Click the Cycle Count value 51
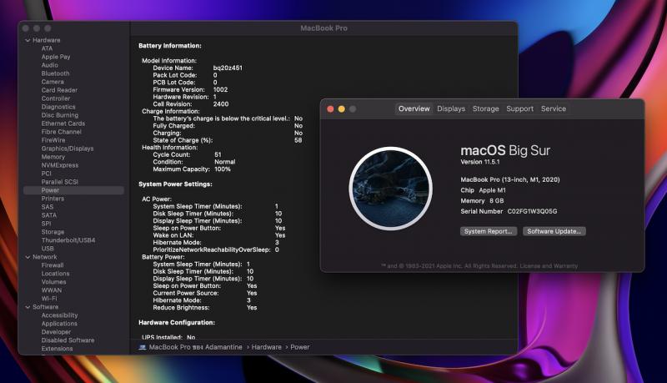 click(x=218, y=155)
